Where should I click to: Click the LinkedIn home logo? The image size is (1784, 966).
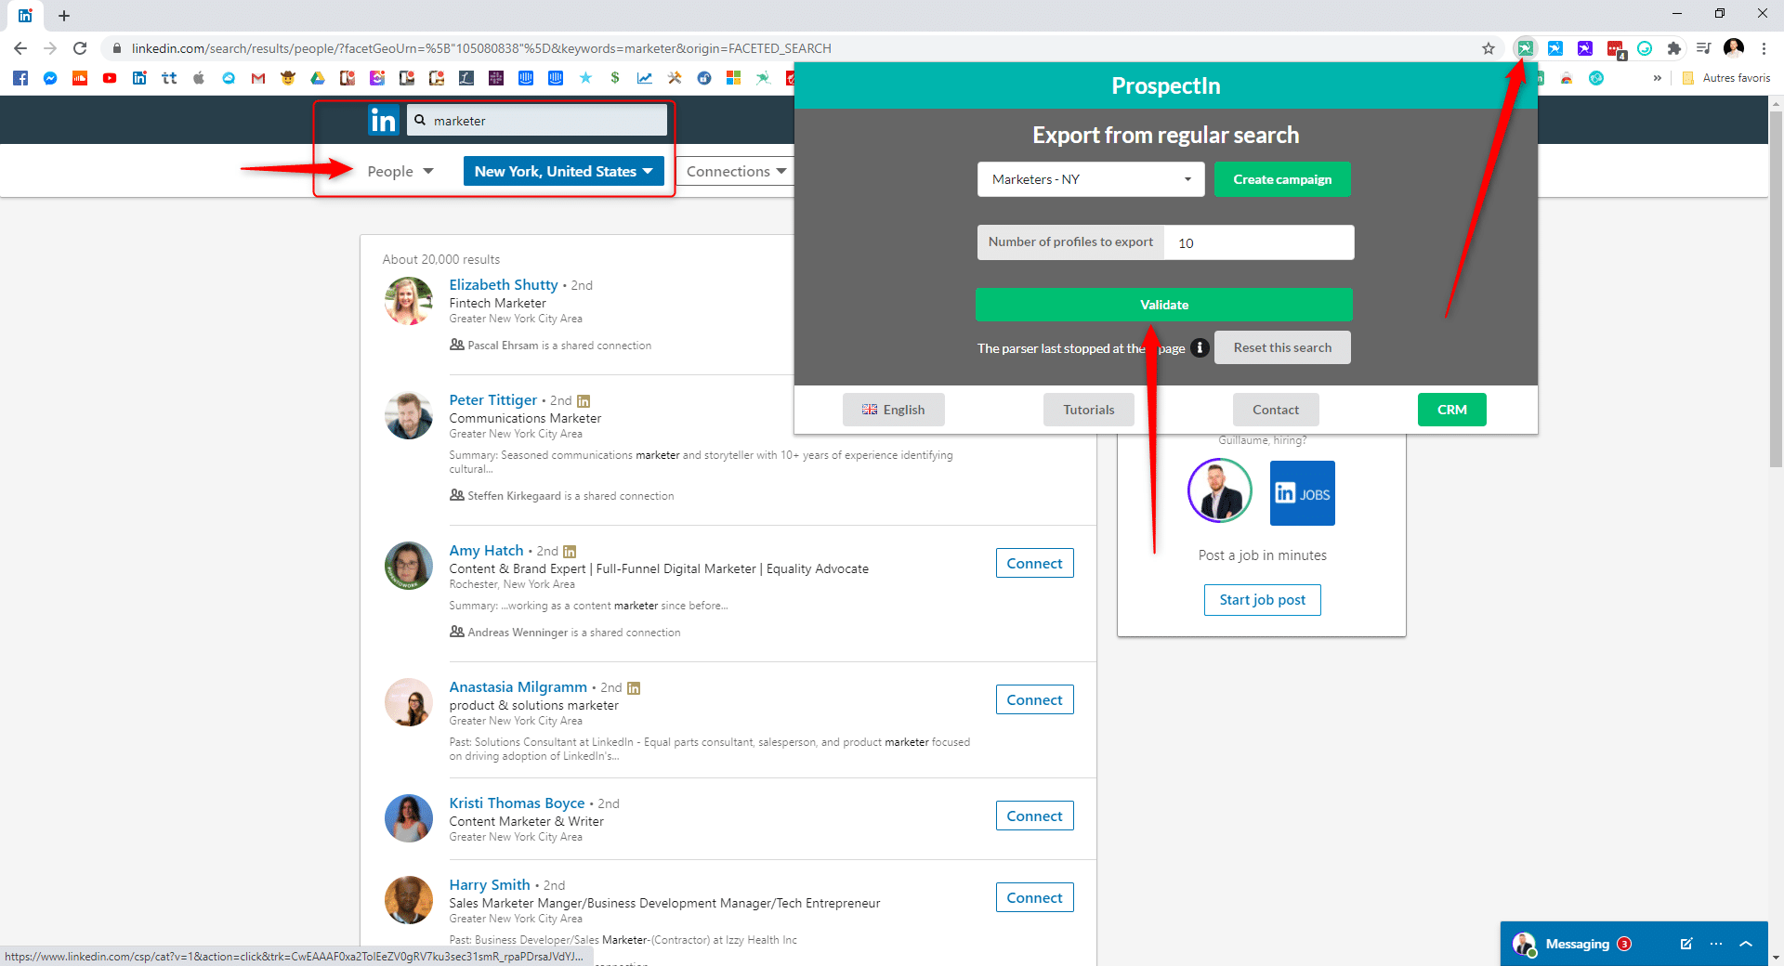pyautogui.click(x=383, y=120)
